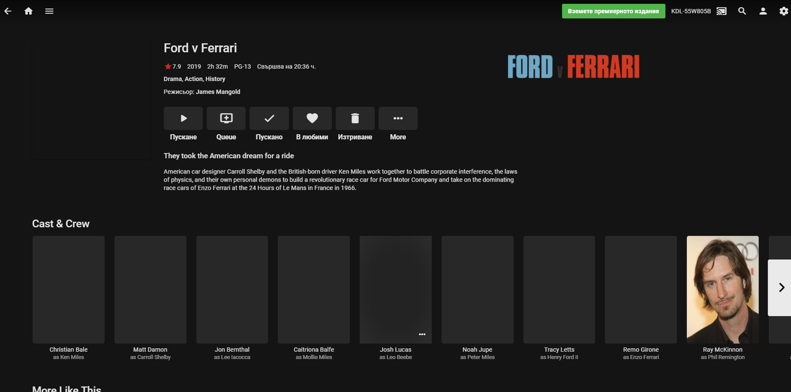This screenshot has height=392, width=791.
Task: Open the History genre link
Action: 215,79
